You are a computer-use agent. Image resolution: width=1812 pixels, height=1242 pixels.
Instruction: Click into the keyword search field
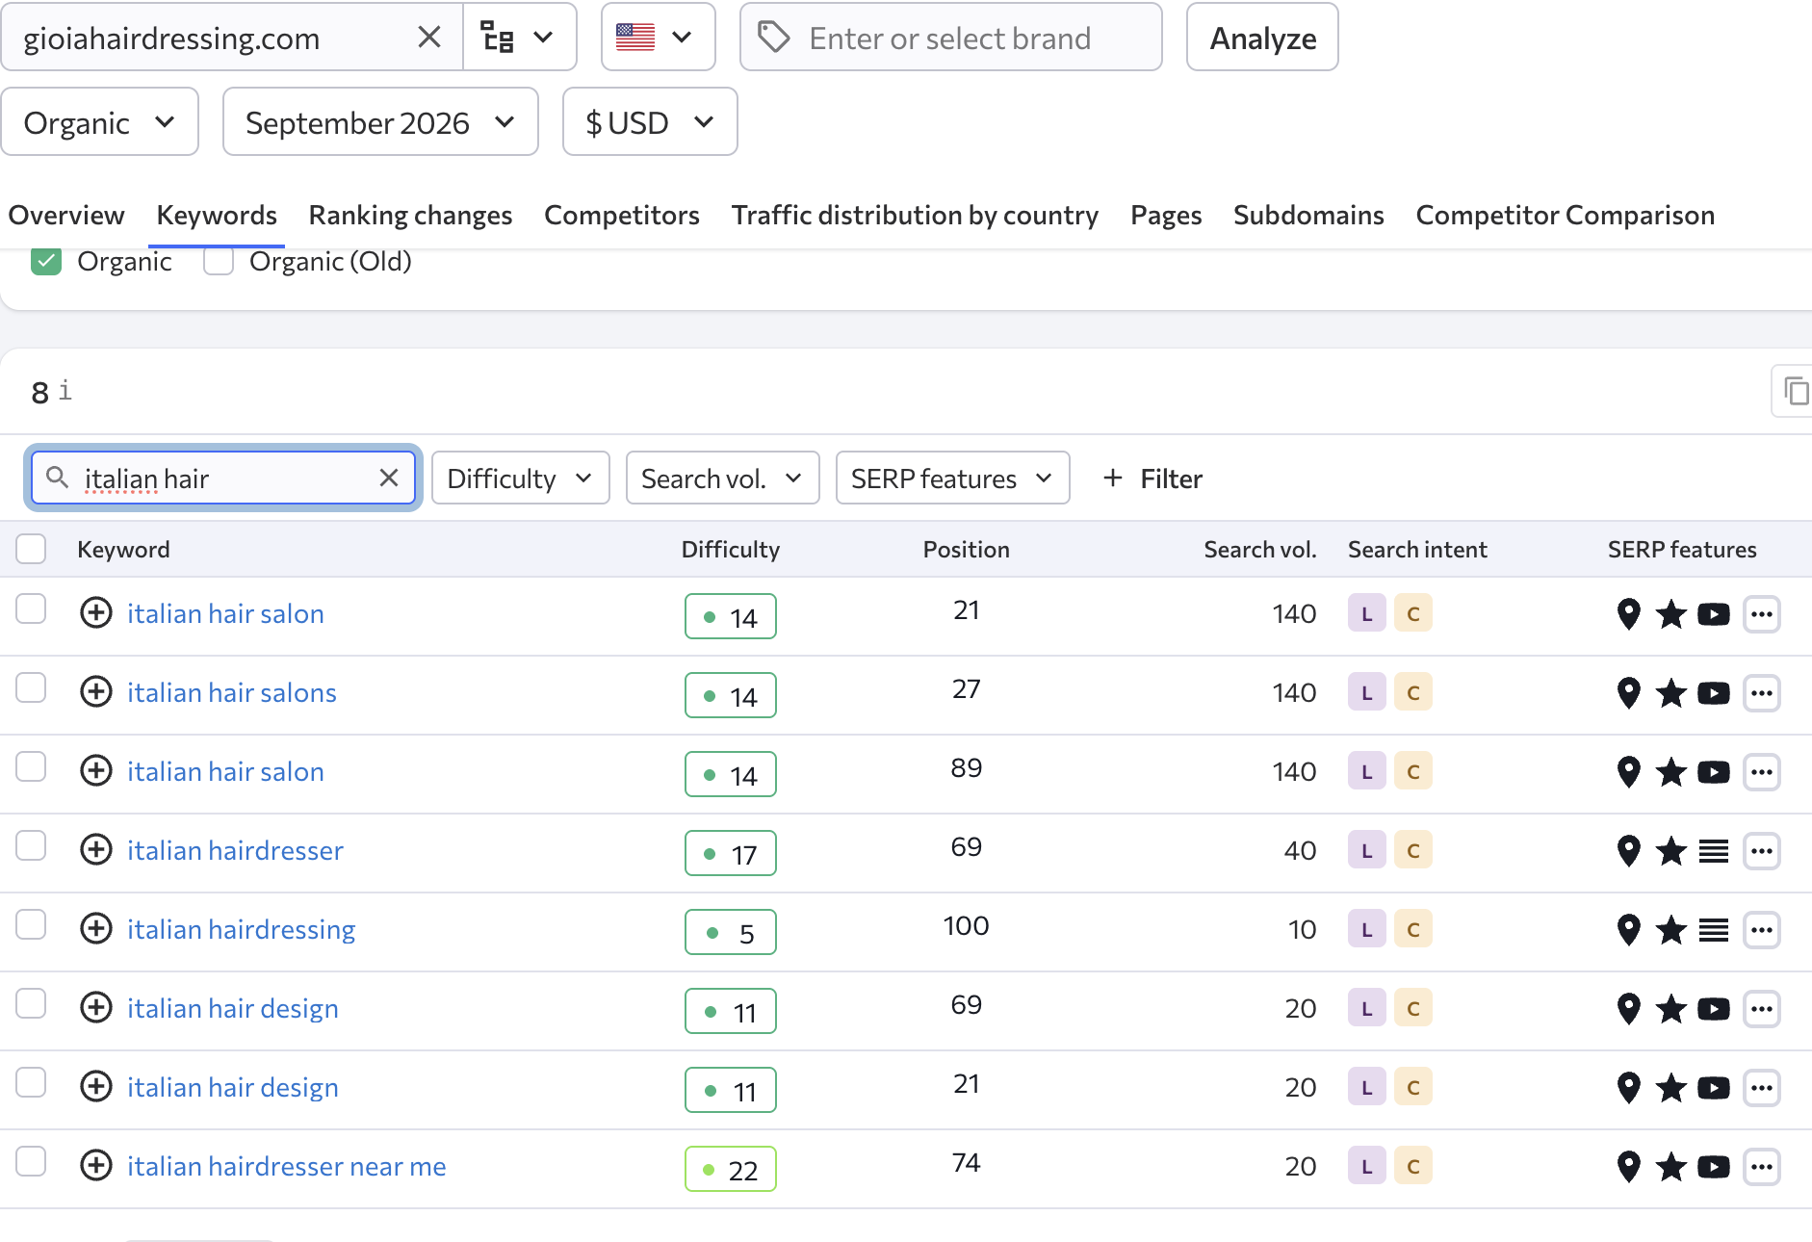[223, 479]
